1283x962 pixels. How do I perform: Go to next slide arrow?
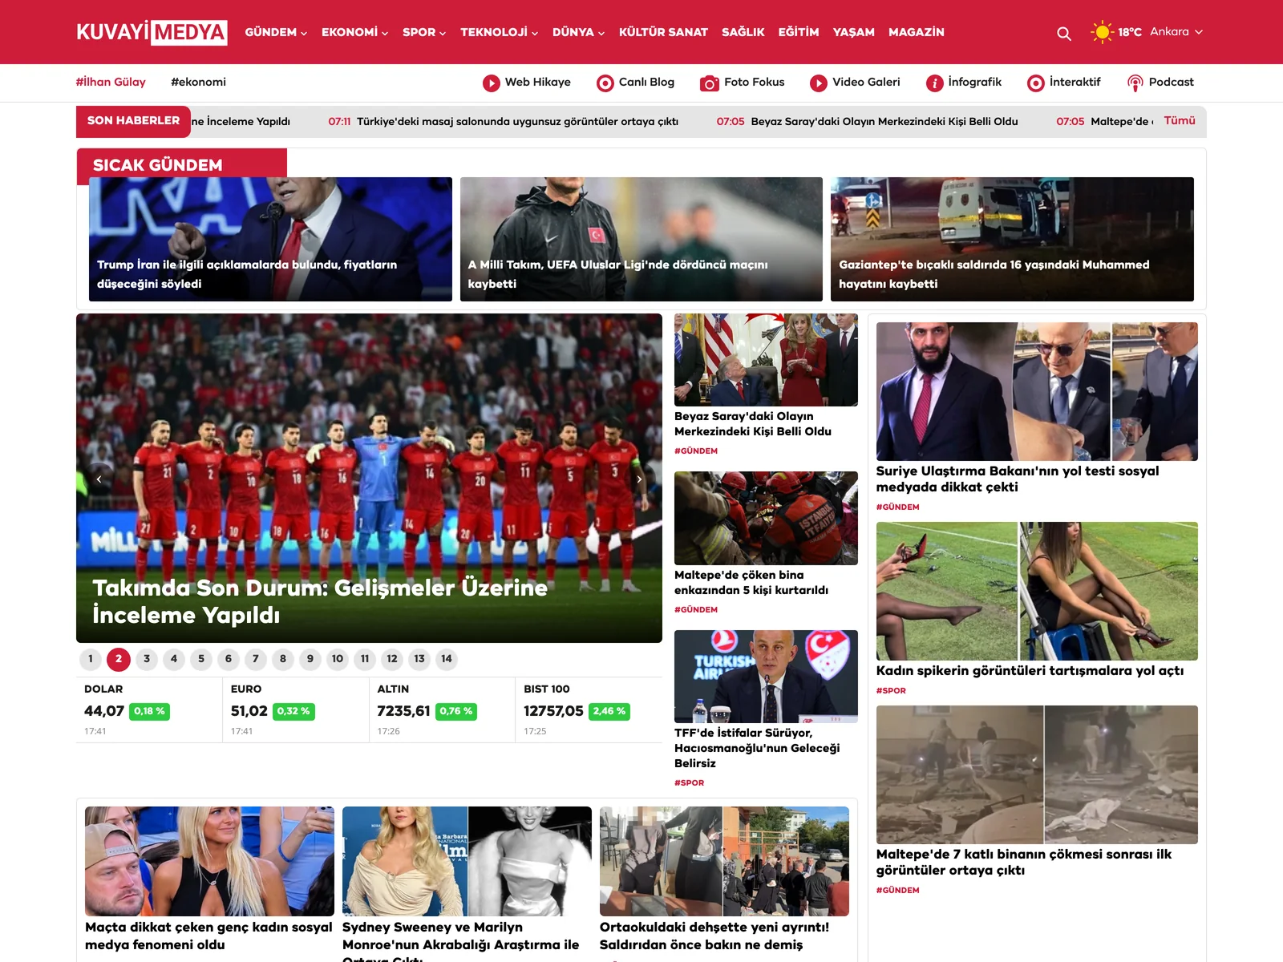pyautogui.click(x=639, y=479)
